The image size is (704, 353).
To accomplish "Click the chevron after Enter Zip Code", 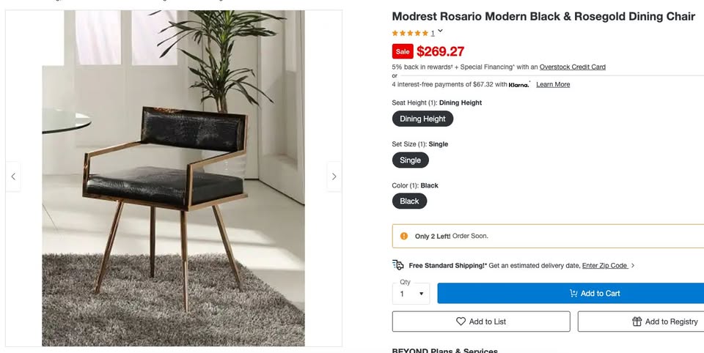I will [x=633, y=266].
